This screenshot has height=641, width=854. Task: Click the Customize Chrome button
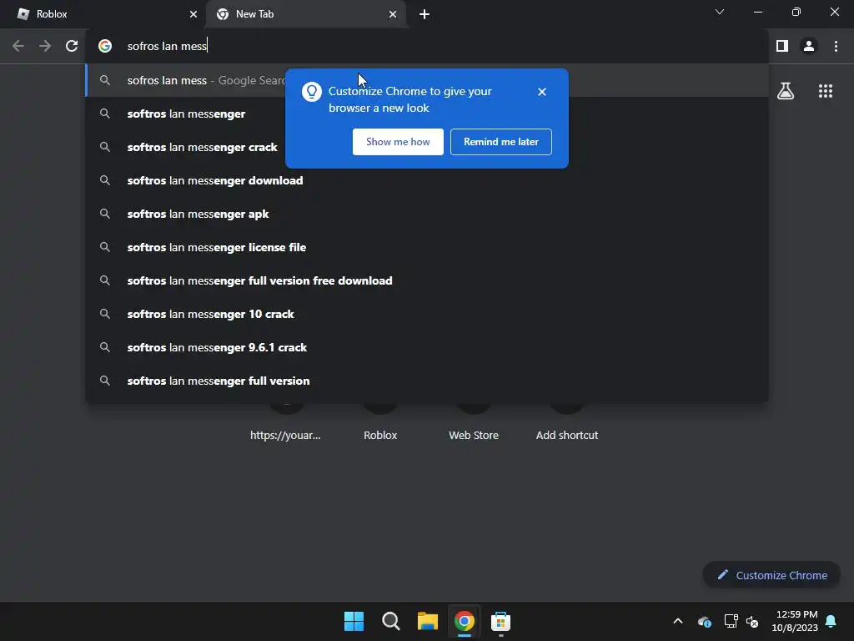pyautogui.click(x=771, y=575)
